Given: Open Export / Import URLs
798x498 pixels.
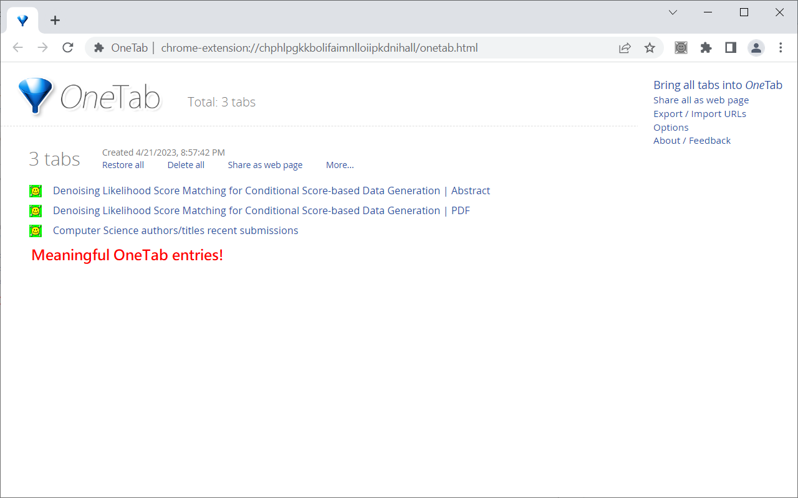Looking at the screenshot, I should 699,114.
